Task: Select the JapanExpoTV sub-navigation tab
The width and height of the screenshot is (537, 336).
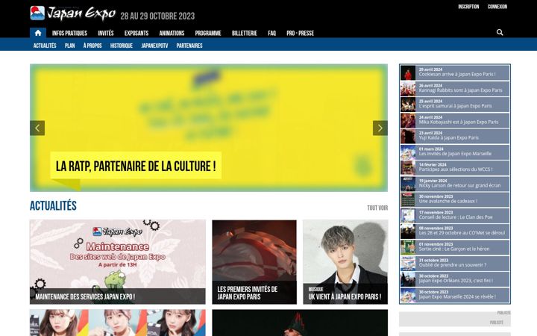Action: coord(154,46)
